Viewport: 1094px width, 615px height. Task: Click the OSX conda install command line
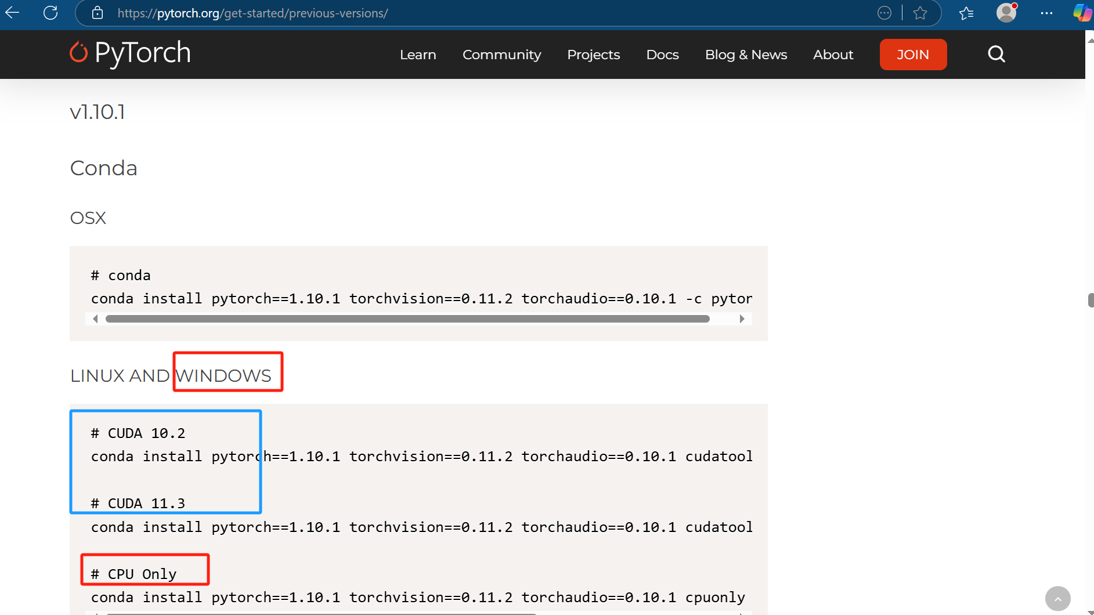click(x=421, y=299)
